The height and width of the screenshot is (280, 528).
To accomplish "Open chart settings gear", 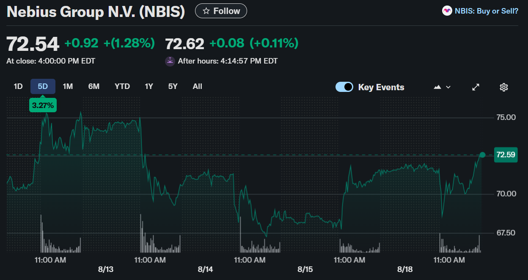I will 503,87.
